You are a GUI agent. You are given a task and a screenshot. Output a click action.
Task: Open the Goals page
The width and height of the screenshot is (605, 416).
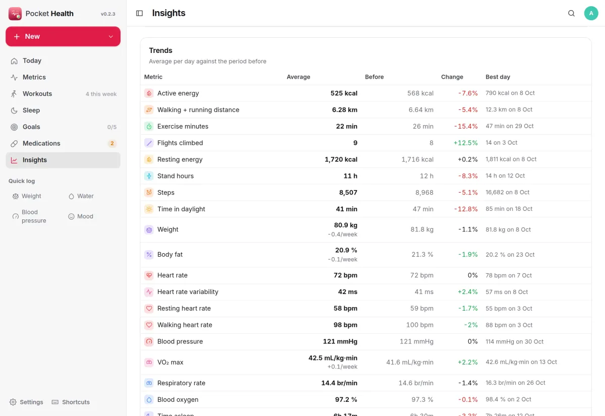tap(63, 127)
